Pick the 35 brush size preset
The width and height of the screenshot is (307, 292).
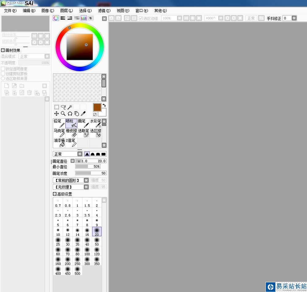click(77, 241)
